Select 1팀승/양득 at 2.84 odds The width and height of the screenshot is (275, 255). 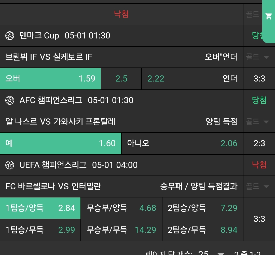[x=40, y=208]
